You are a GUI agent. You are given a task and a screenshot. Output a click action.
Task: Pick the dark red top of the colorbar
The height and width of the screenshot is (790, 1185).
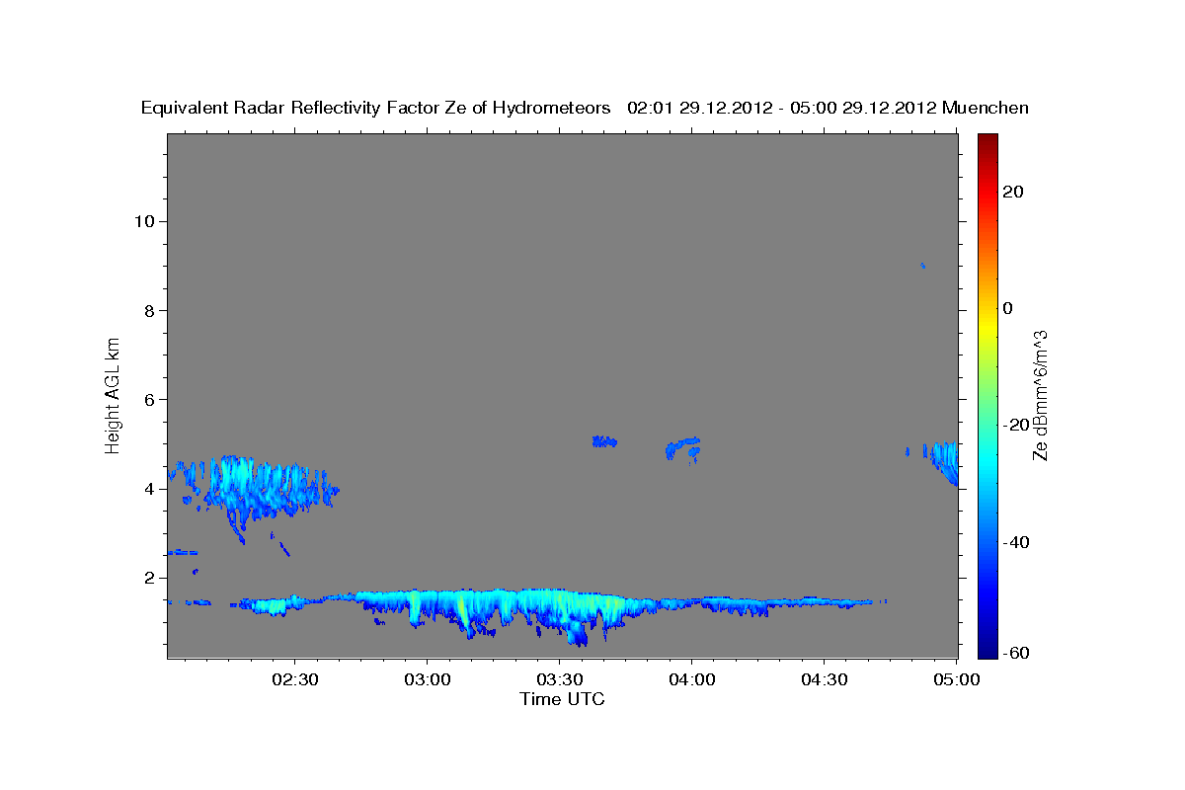tap(987, 140)
